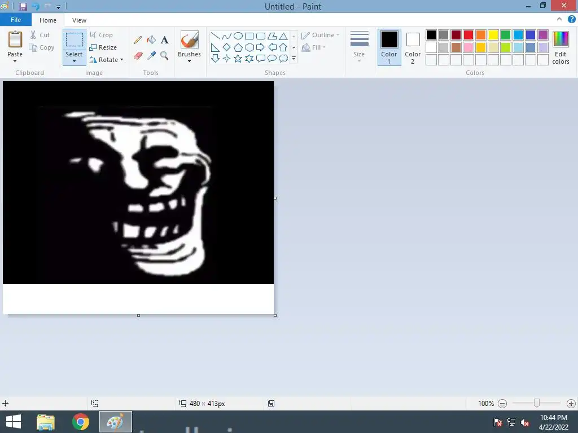578x433 pixels.
Task: Pick the green color swatch
Action: point(506,35)
